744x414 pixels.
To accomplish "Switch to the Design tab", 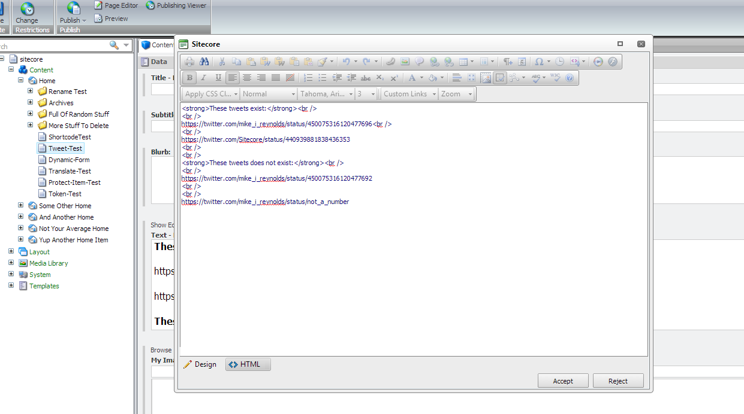I will (x=200, y=364).
